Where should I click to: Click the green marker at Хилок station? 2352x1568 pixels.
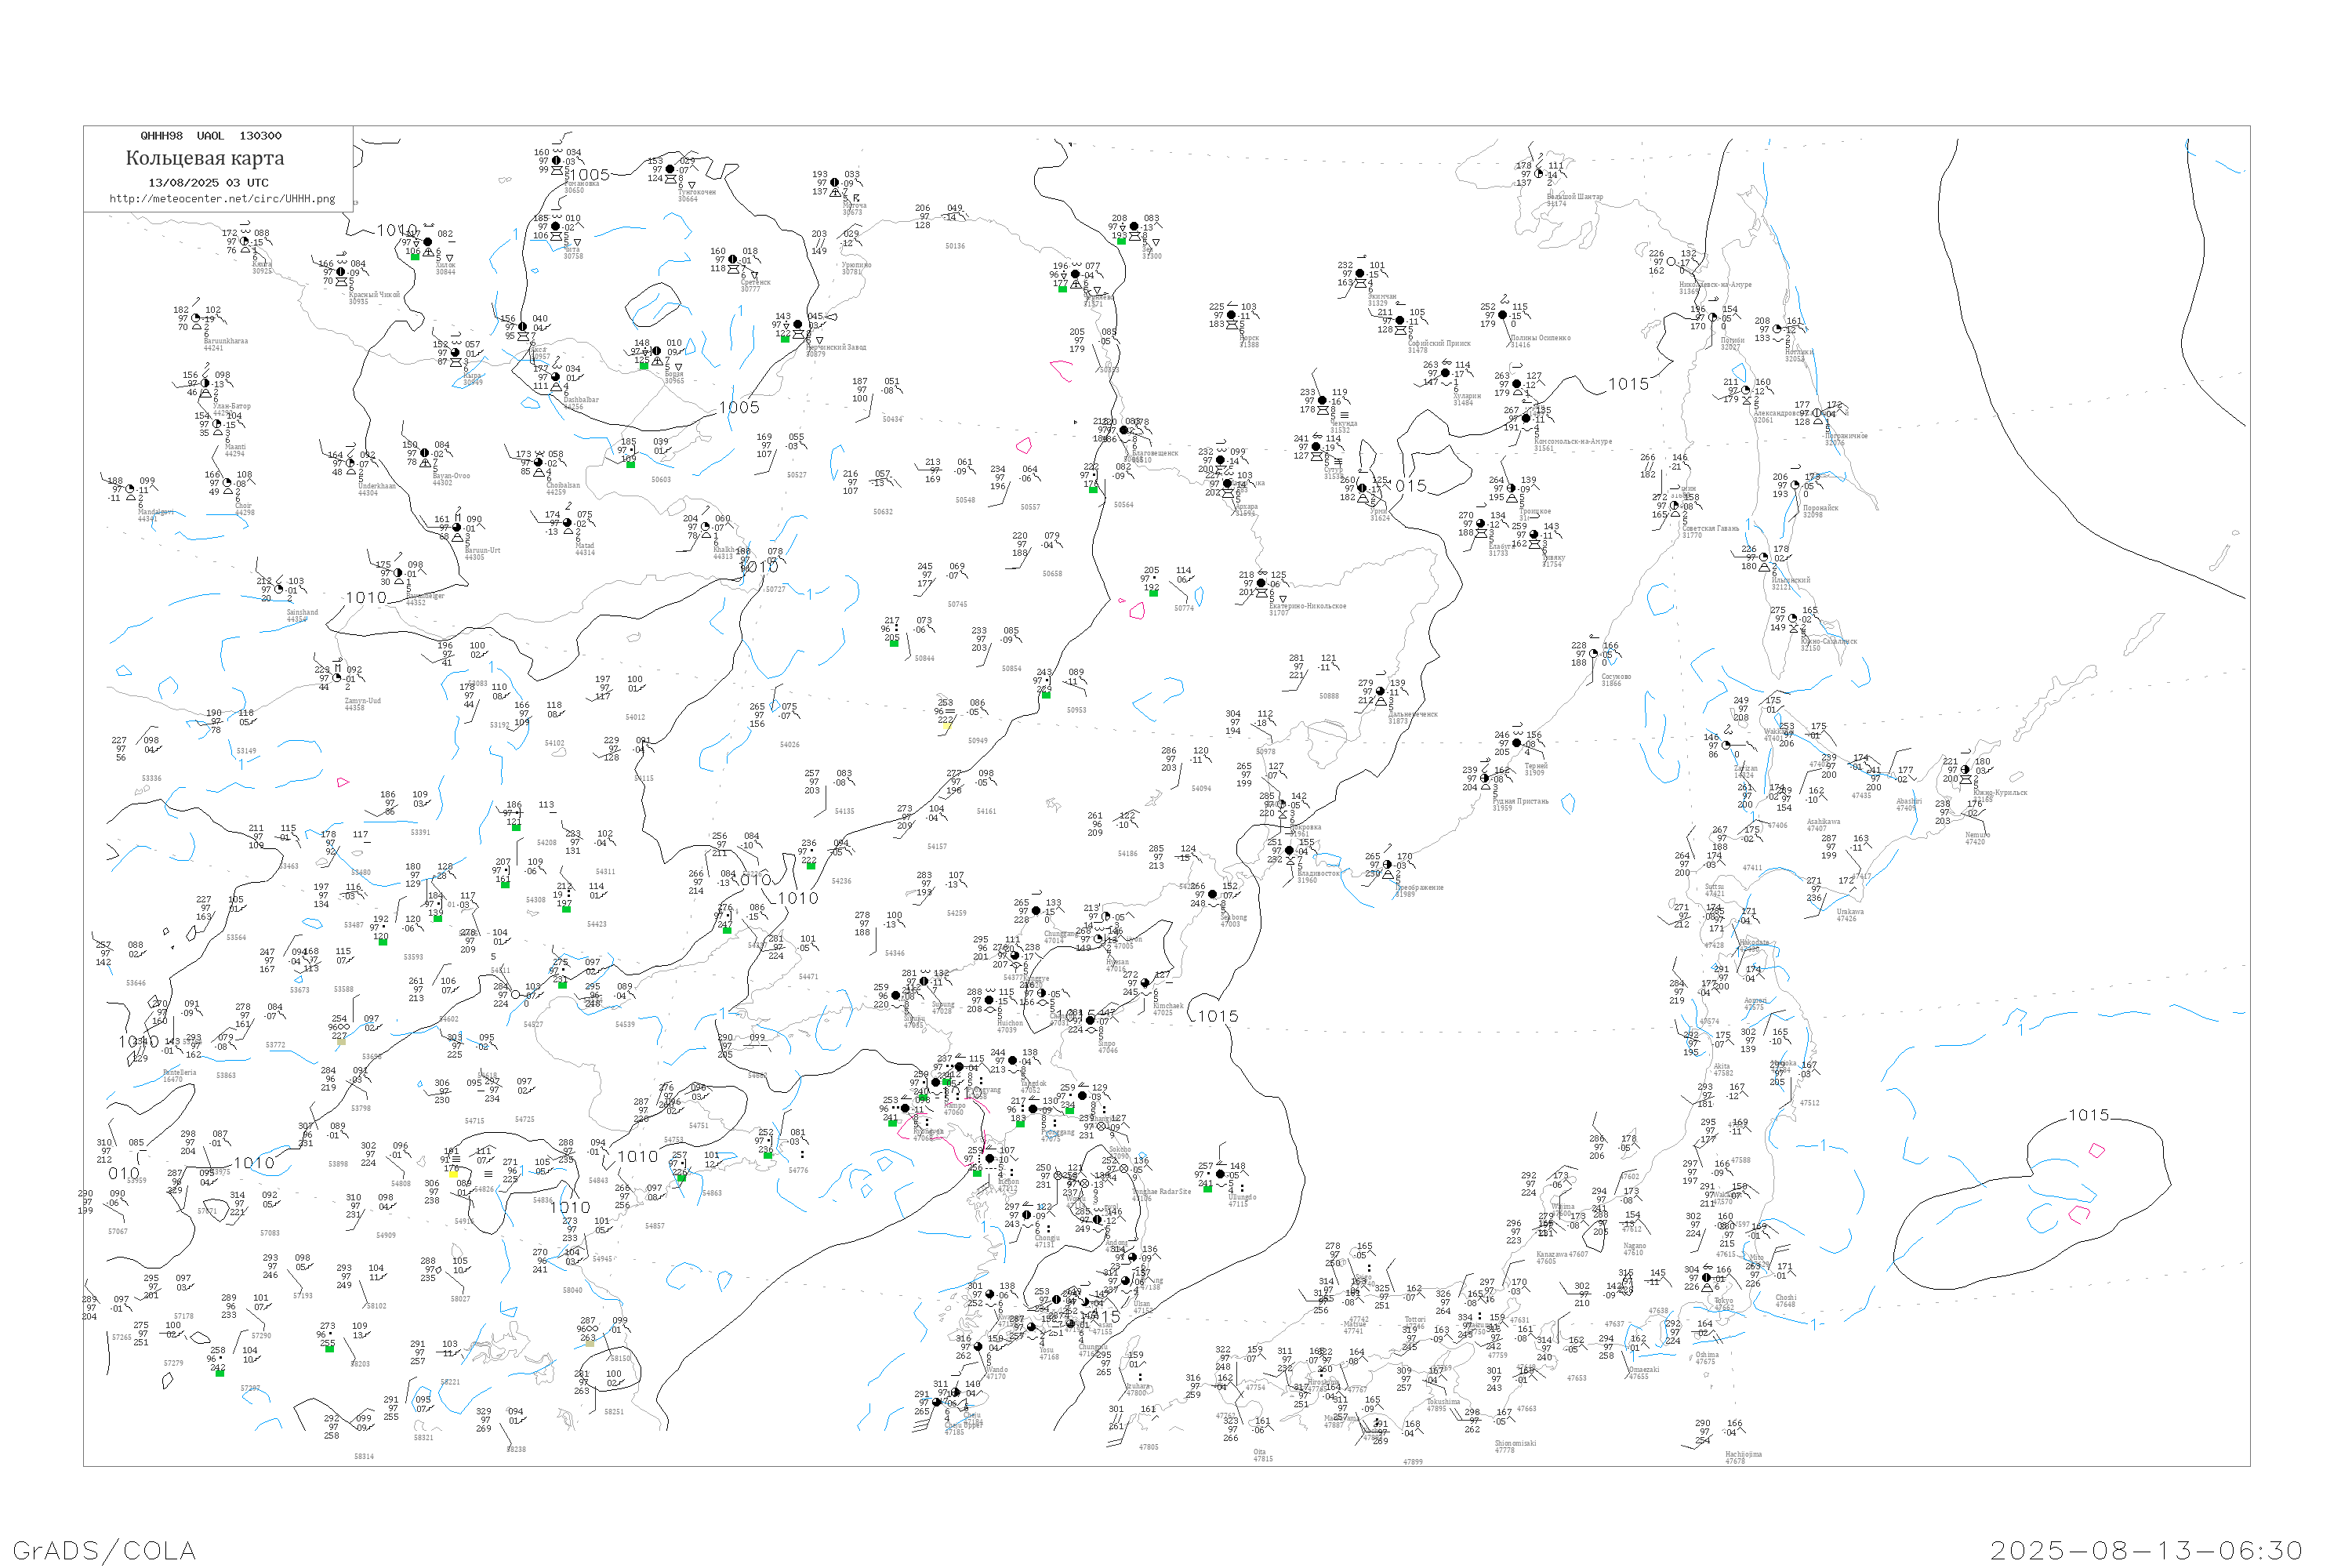(x=415, y=257)
